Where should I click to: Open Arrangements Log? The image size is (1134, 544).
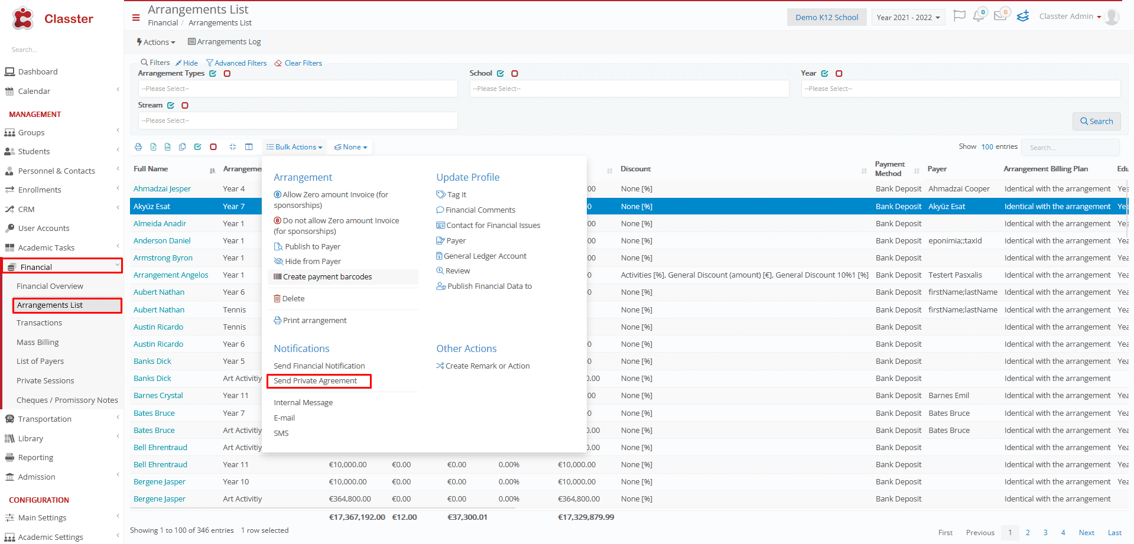[x=224, y=42]
